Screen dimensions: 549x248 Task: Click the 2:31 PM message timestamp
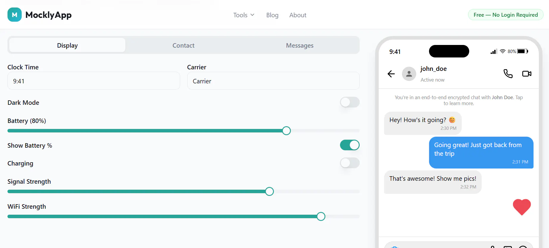(520, 162)
